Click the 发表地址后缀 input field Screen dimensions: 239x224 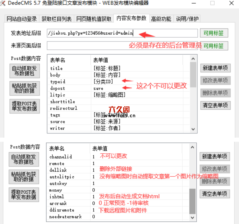[122, 33]
